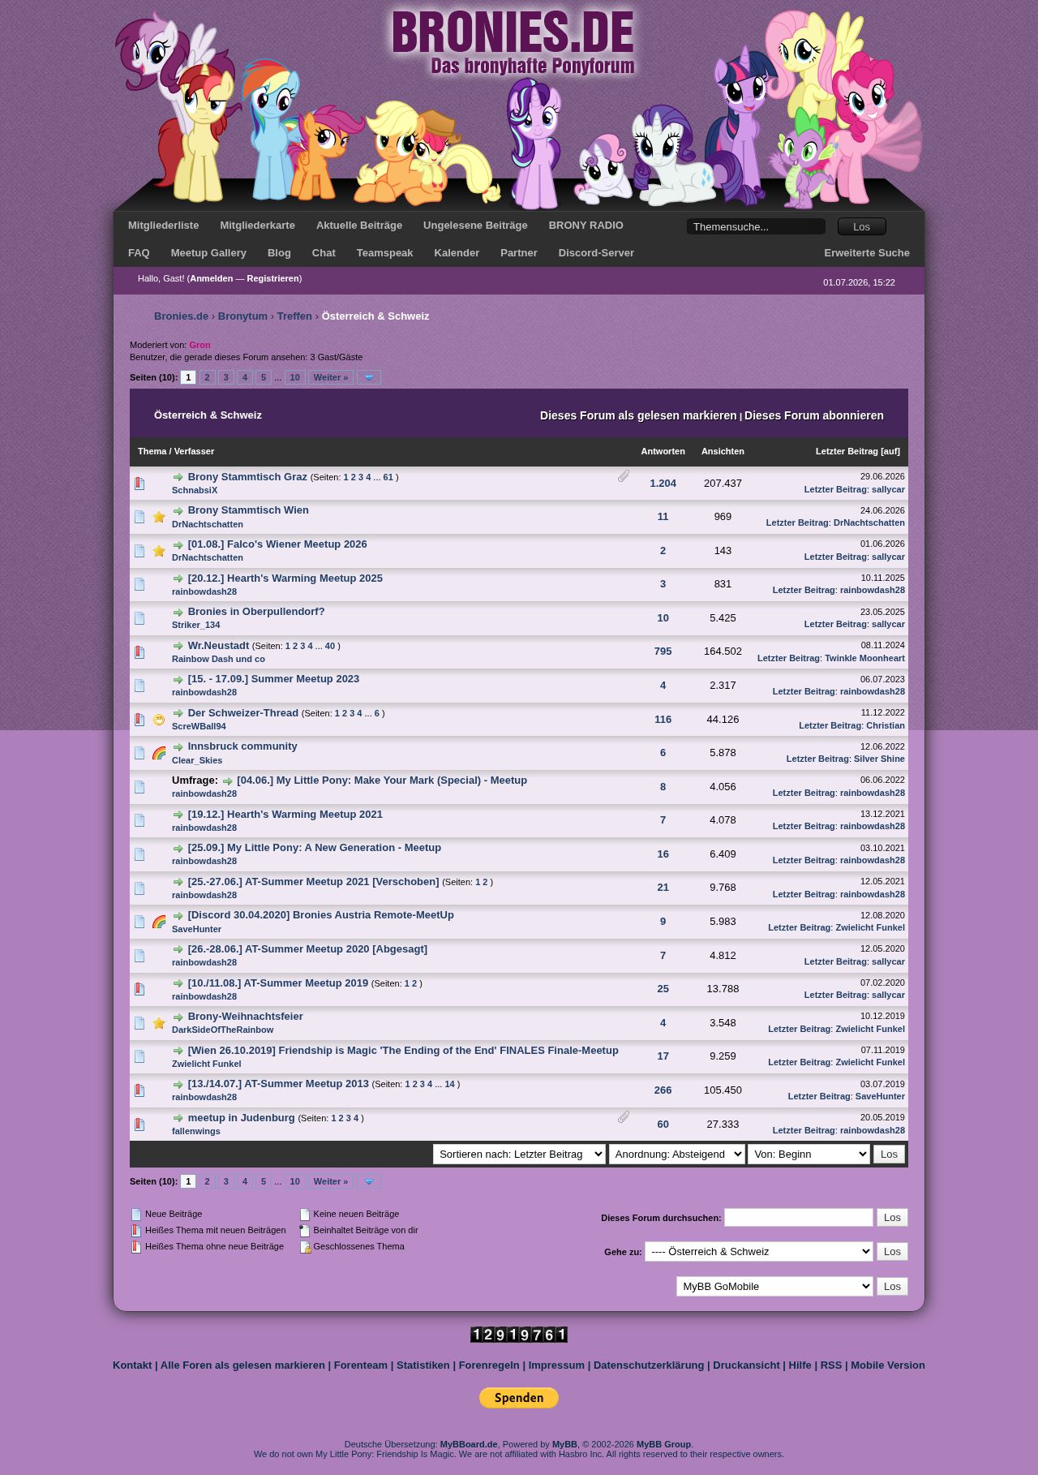Open the MyBB GoMobile theme dropdown
The width and height of the screenshot is (1038, 1475).
(x=774, y=1286)
